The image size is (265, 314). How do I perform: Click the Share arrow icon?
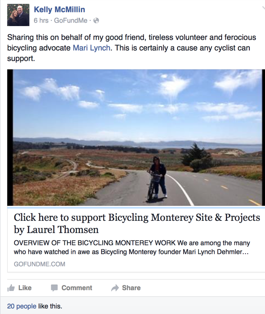coord(115,288)
